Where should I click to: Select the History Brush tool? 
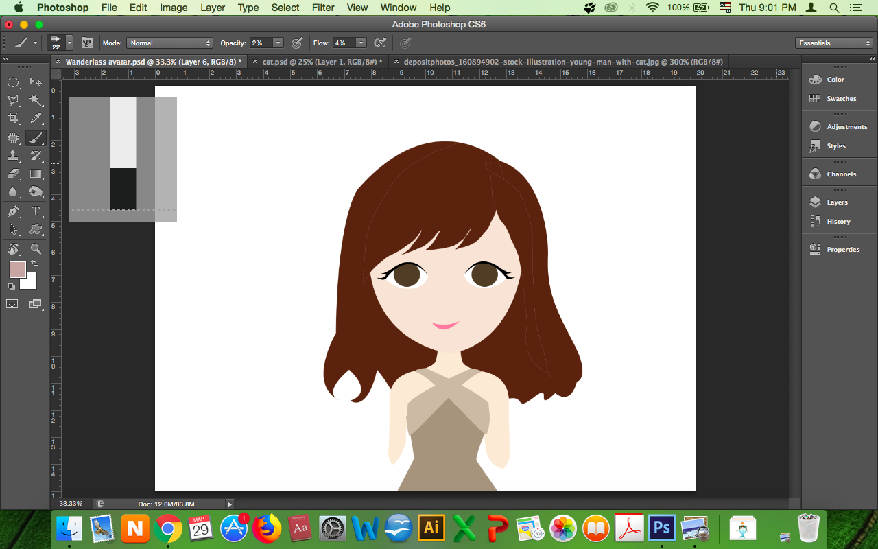pyautogui.click(x=36, y=156)
